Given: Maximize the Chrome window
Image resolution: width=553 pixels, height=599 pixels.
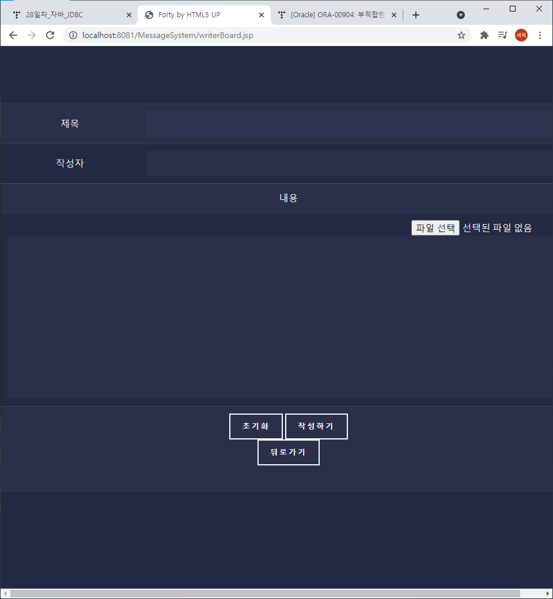Looking at the screenshot, I should click(513, 9).
